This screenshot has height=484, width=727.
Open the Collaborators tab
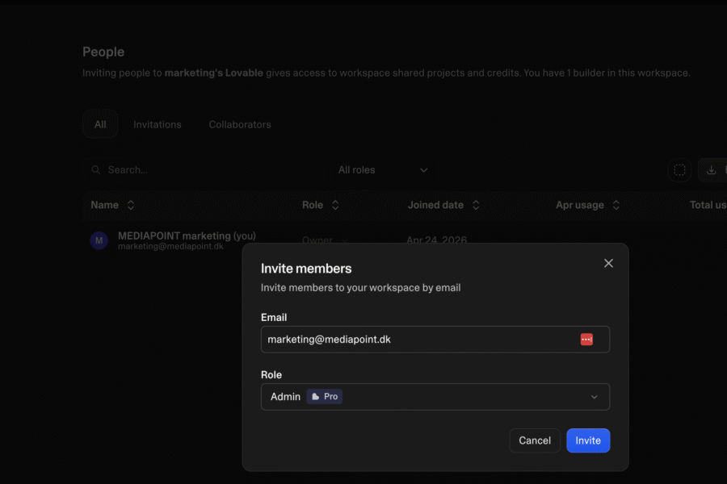tap(240, 124)
